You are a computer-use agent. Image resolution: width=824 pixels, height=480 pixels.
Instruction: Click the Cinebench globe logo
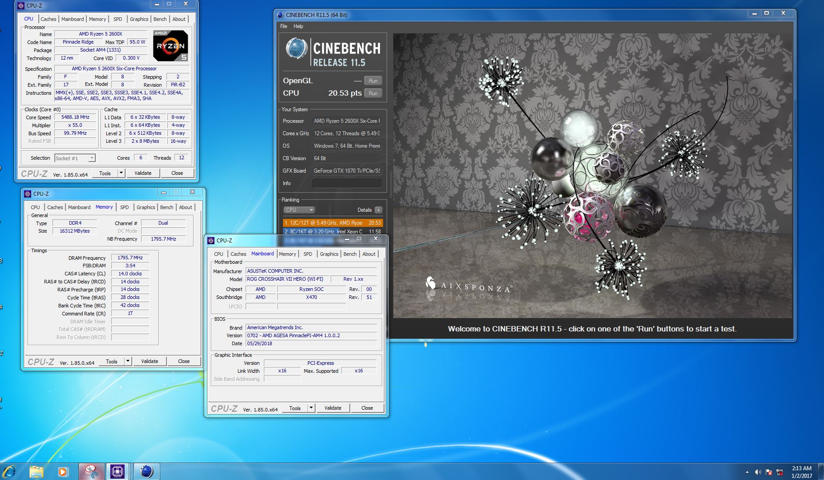tap(297, 48)
